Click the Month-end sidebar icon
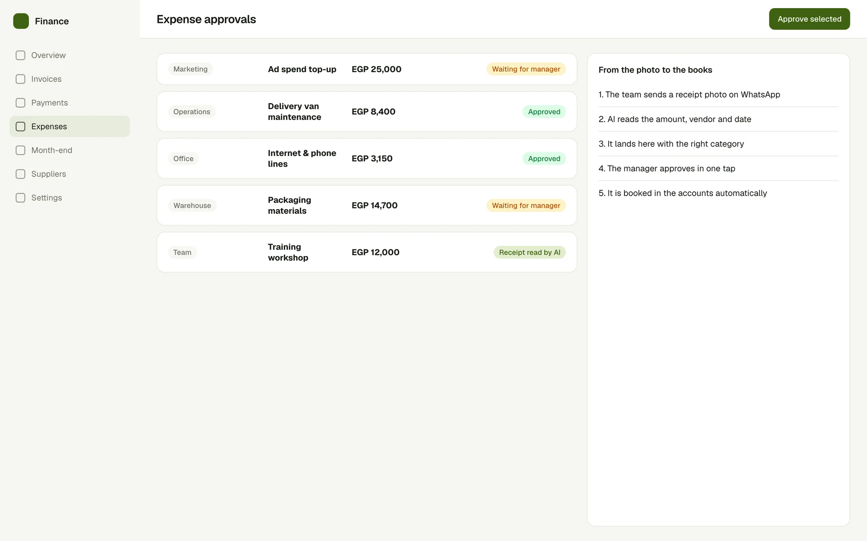 pos(20,150)
